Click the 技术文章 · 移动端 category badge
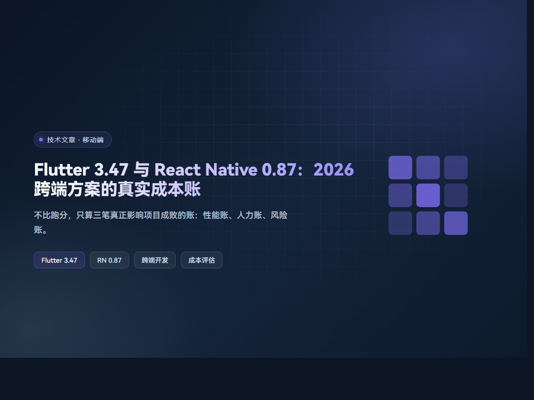 pos(73,140)
